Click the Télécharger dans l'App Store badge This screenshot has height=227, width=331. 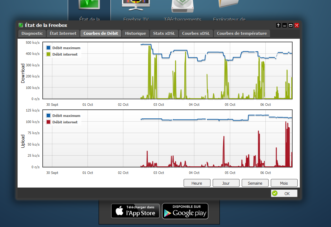coord(135,211)
